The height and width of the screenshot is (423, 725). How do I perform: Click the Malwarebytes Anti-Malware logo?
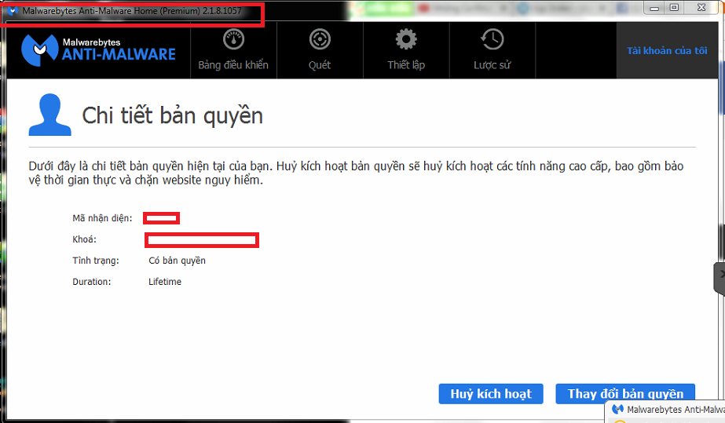pyautogui.click(x=98, y=50)
